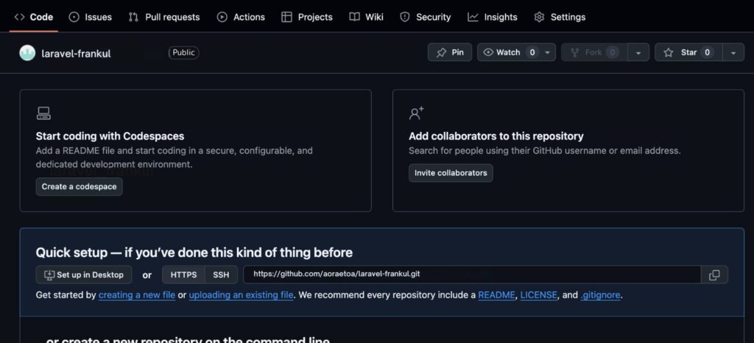Click the add collaborator person icon
The height and width of the screenshot is (343, 754).
pos(416,113)
